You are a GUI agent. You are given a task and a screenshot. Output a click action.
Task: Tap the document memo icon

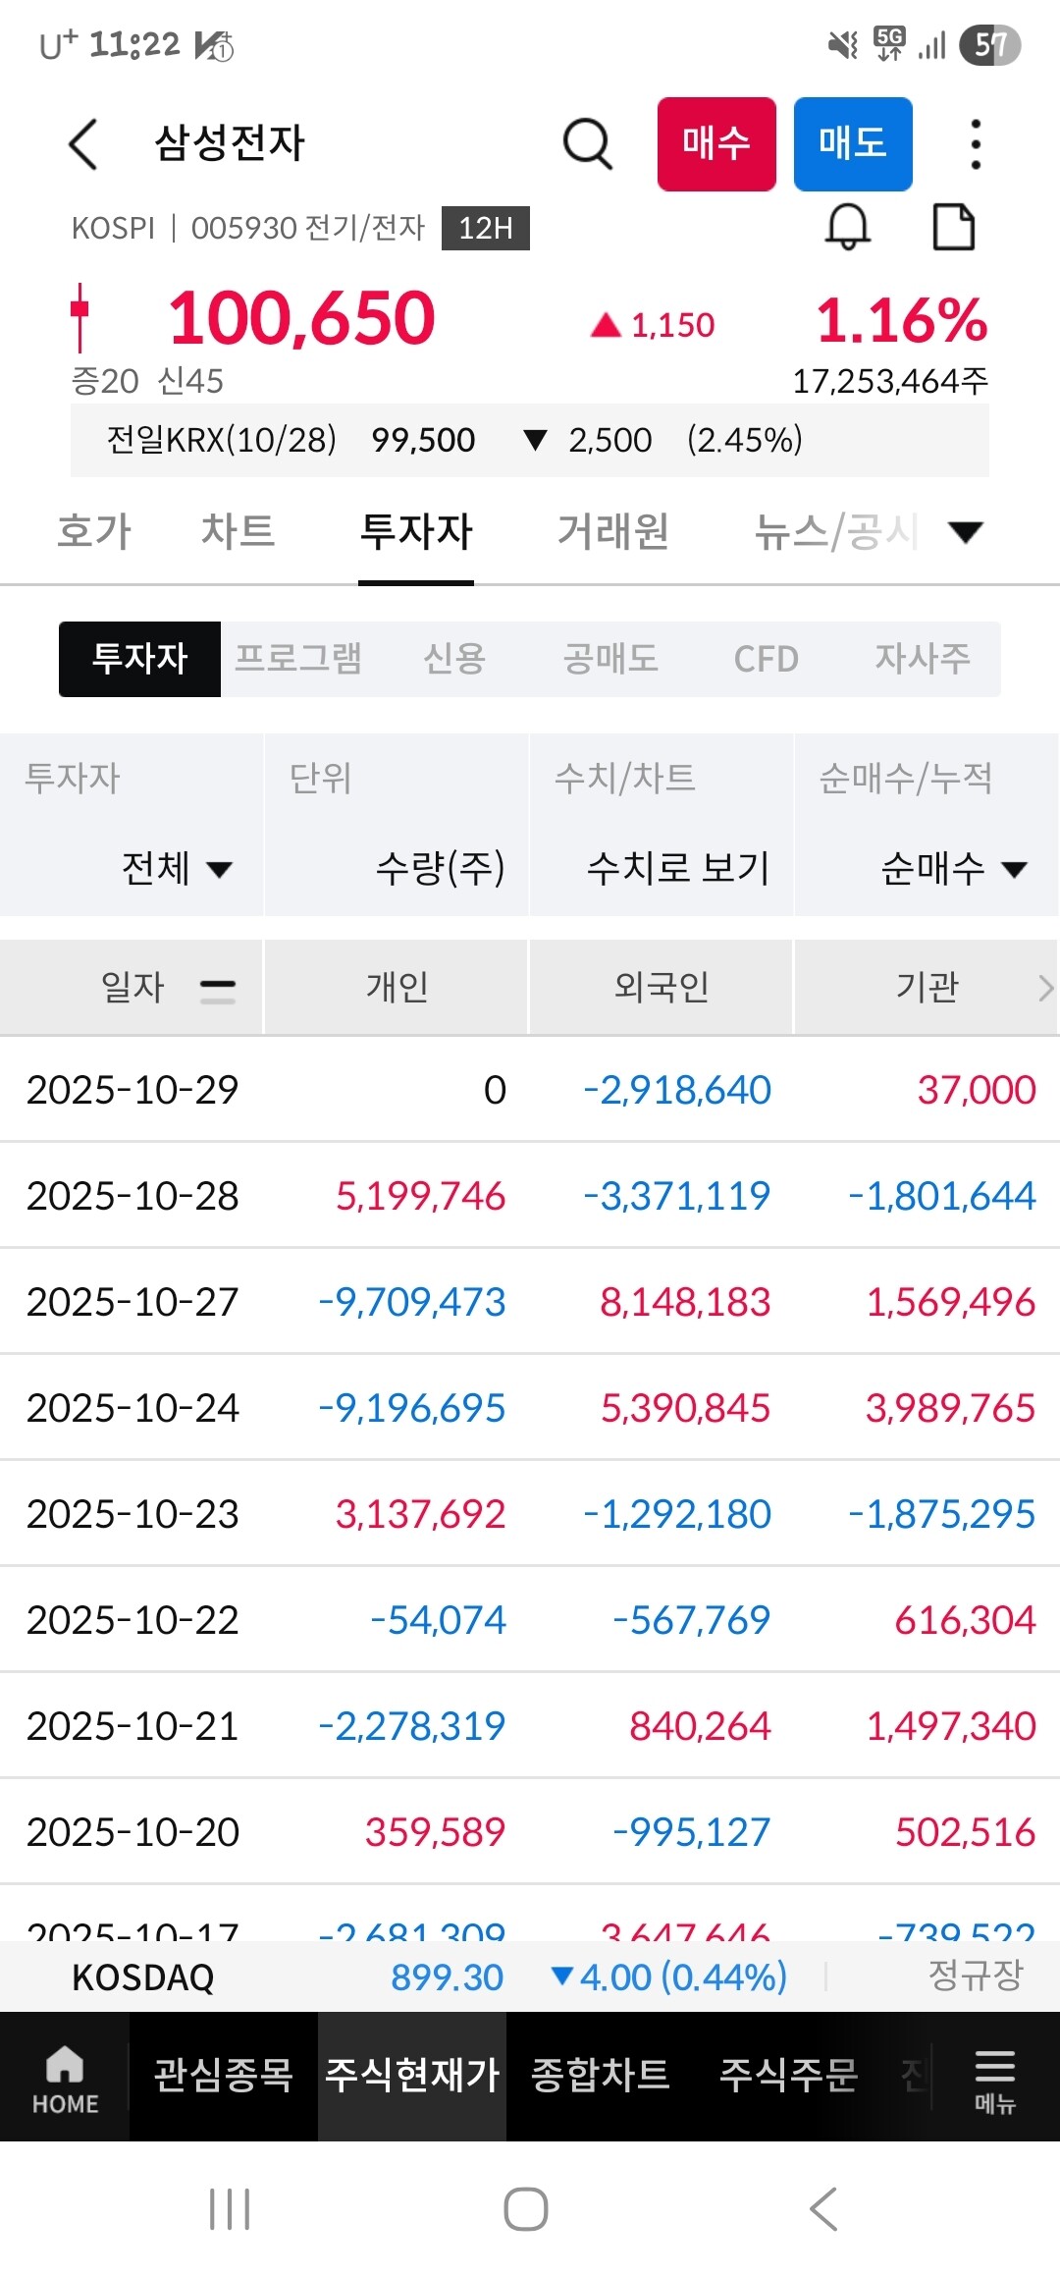(953, 228)
